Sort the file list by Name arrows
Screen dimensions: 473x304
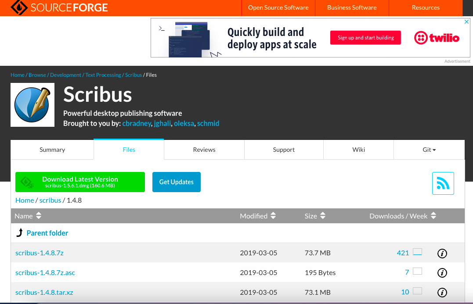point(39,216)
